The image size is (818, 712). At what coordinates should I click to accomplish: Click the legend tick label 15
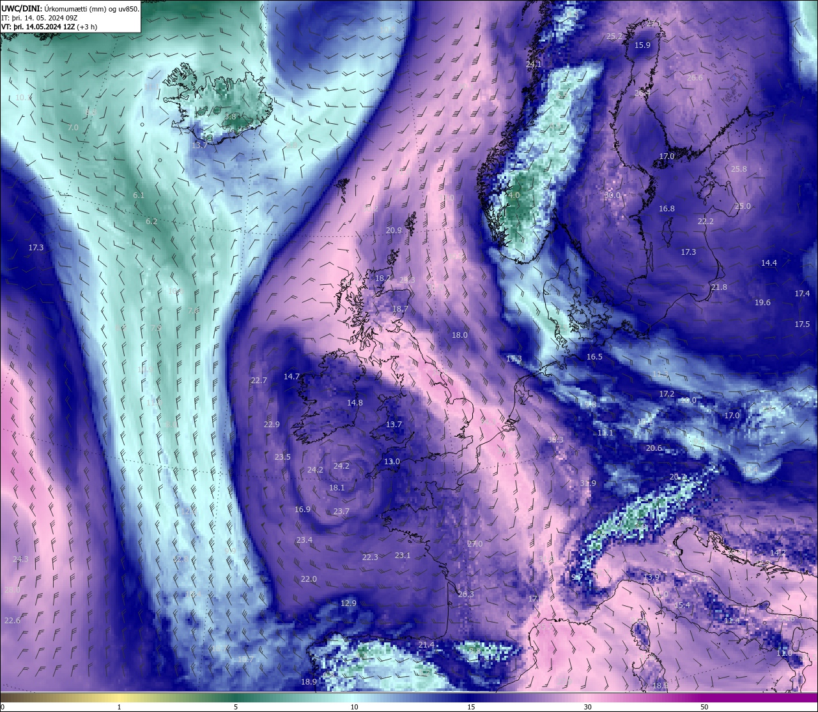tap(470, 707)
